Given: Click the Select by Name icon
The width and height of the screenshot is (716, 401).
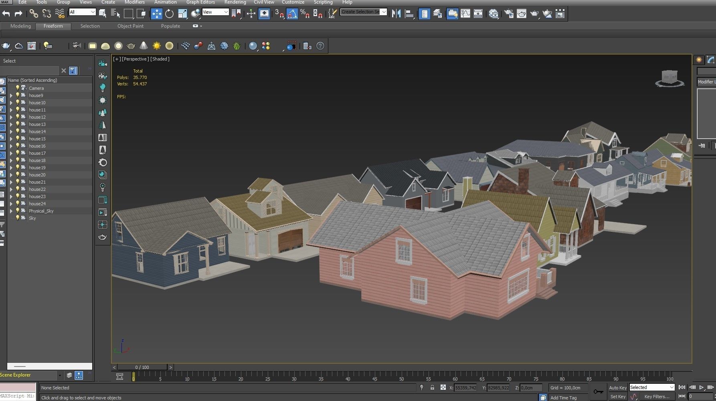Looking at the screenshot, I should coord(115,14).
